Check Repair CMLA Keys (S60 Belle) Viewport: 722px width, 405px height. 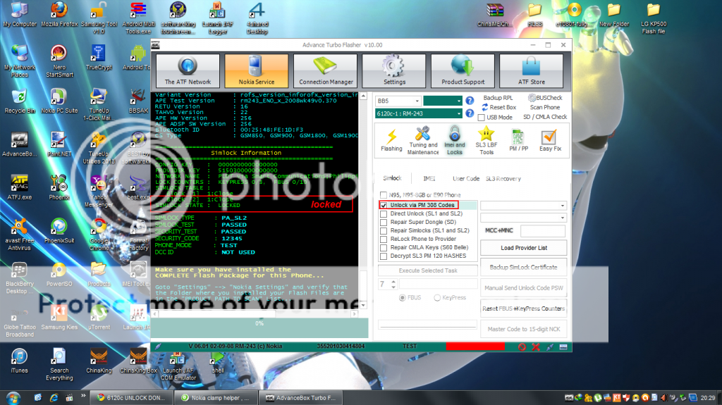pos(384,247)
